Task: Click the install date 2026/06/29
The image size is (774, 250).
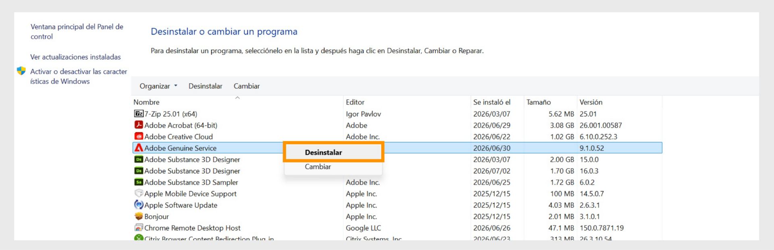Action: pos(492,125)
